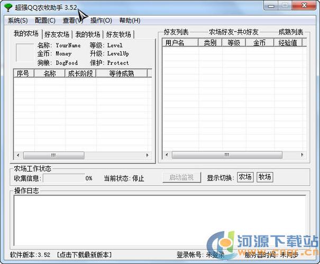Switch to the 好友牧场 tab
Image resolution: width=320 pixels, height=264 pixels.
click(x=118, y=34)
